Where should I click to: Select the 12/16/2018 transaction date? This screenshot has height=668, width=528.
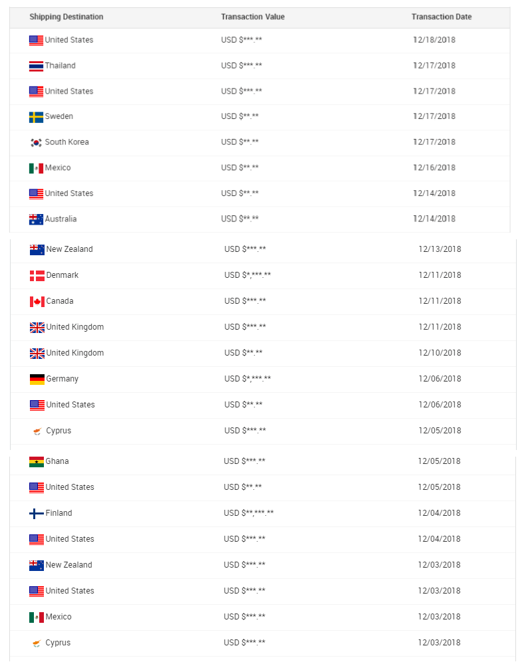pyautogui.click(x=434, y=167)
